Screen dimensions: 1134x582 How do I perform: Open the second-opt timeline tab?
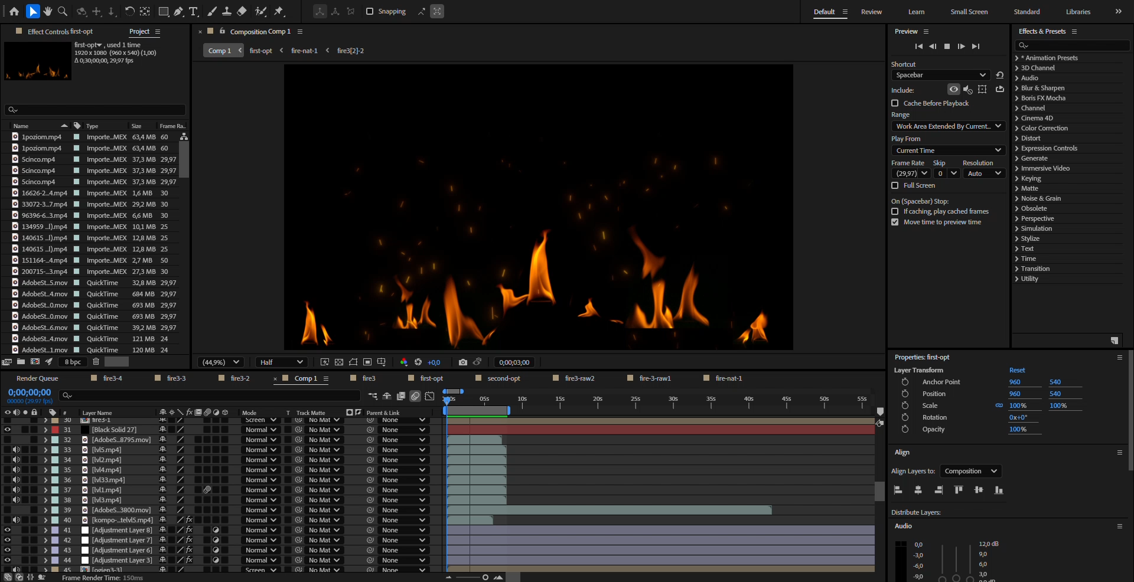tap(504, 378)
